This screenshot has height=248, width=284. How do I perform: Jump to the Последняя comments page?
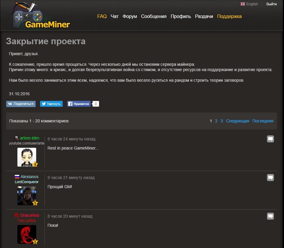(x=263, y=121)
